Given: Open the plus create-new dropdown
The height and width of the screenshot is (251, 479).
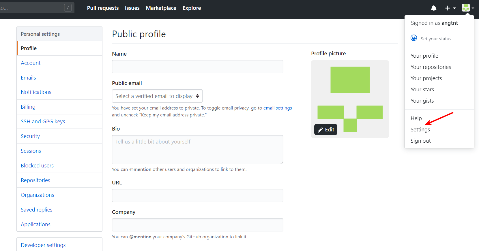Looking at the screenshot, I should coord(450,8).
